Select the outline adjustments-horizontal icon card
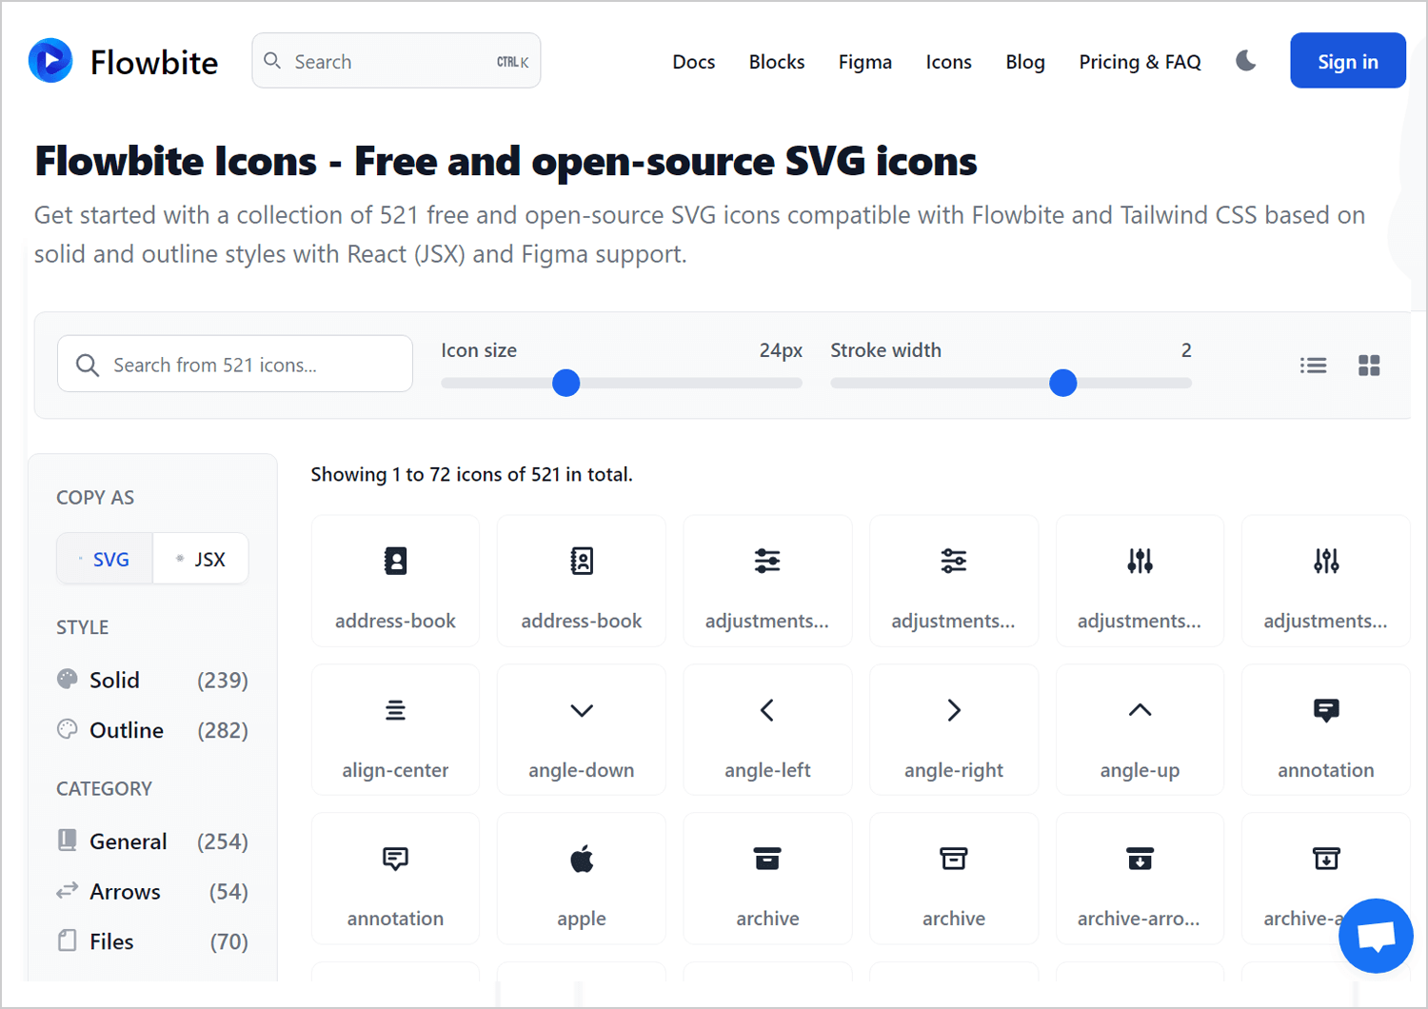Viewport: 1428px width, 1009px height. pyautogui.click(x=954, y=581)
